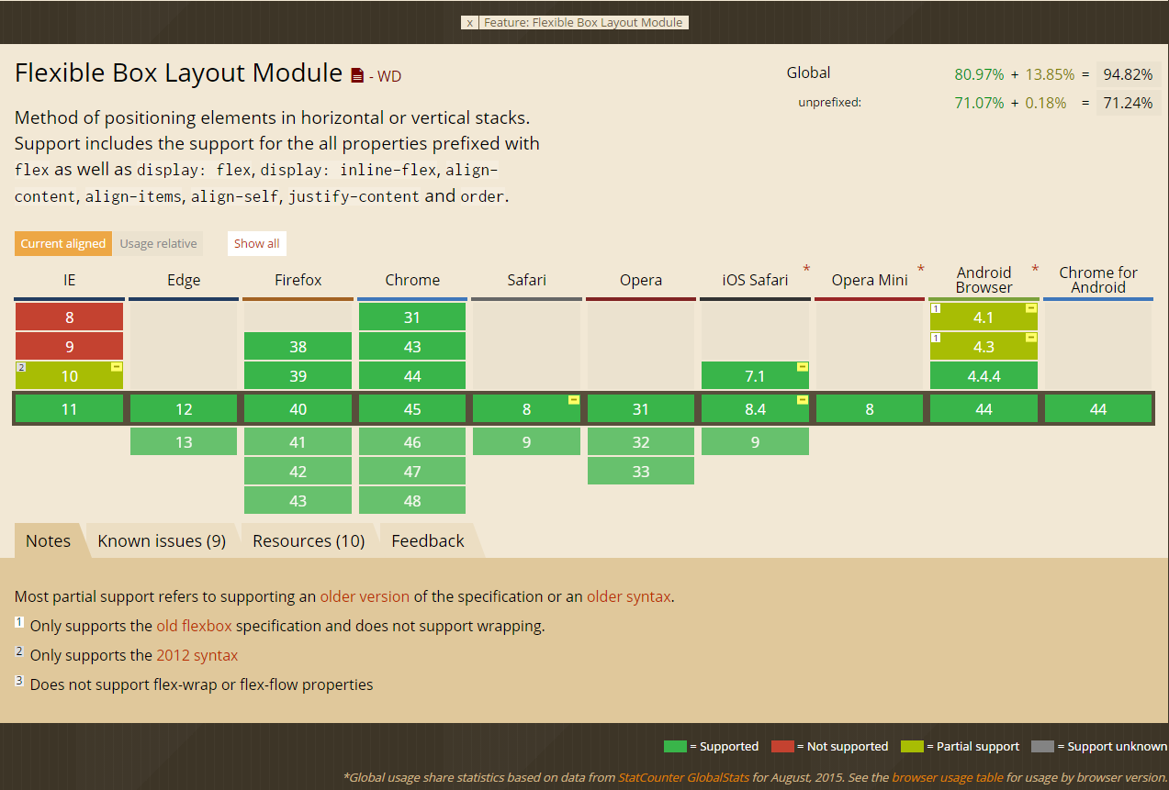Screen dimensions: 1169x790
Task: Click note badge 1 on Android 4.3
Action: coord(935,338)
